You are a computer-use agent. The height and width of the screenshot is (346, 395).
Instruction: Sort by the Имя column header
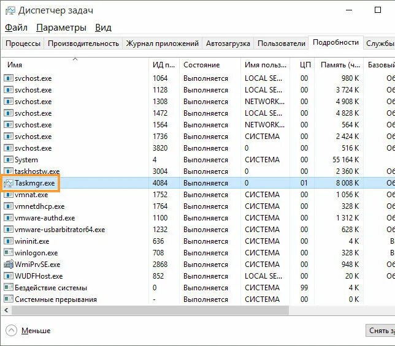[x=75, y=65]
